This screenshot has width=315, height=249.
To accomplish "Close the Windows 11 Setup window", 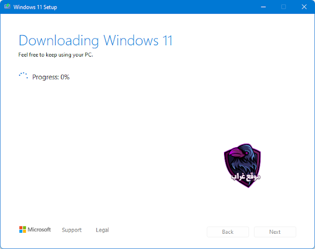I will pos(304,7).
